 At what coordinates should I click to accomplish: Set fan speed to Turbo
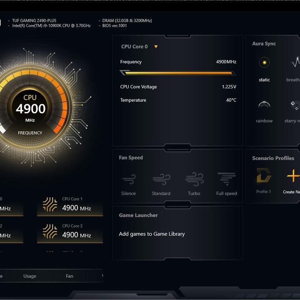(x=194, y=179)
